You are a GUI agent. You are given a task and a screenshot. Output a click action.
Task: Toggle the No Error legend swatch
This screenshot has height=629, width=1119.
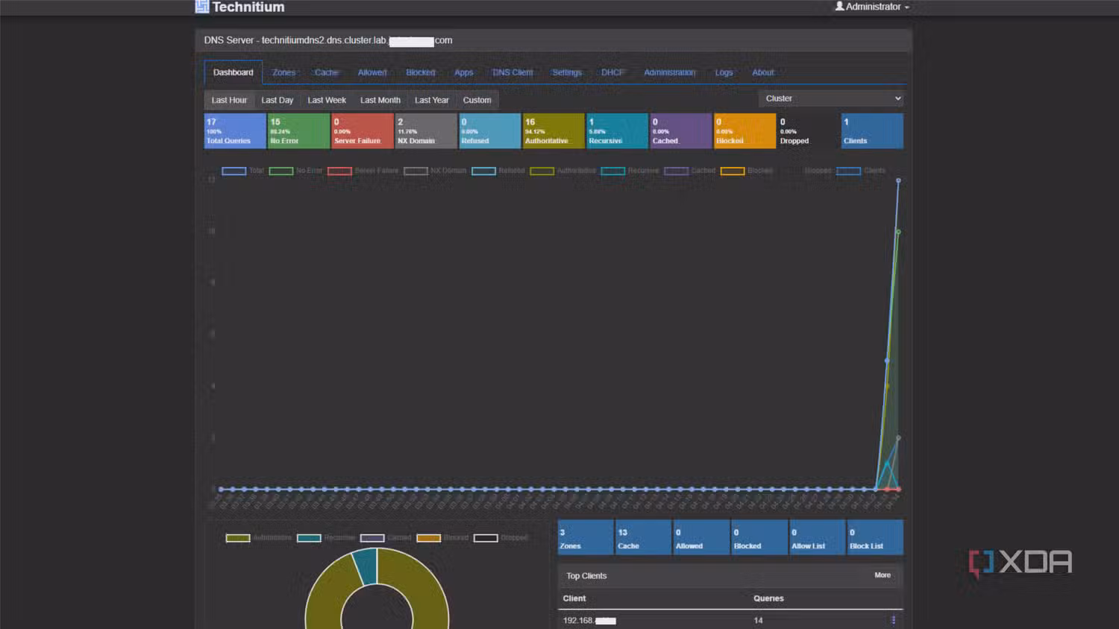(281, 171)
